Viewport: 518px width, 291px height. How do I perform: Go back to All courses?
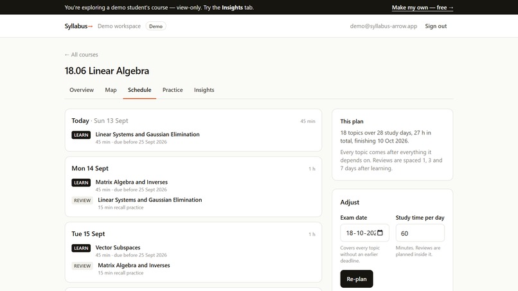coord(81,55)
